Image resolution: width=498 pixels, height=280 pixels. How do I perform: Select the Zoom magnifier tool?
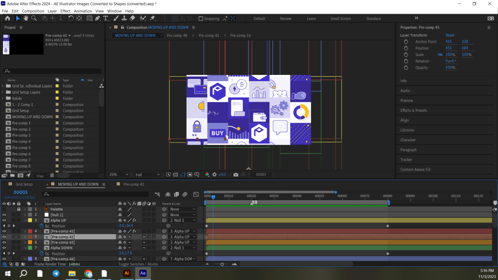[34, 18]
